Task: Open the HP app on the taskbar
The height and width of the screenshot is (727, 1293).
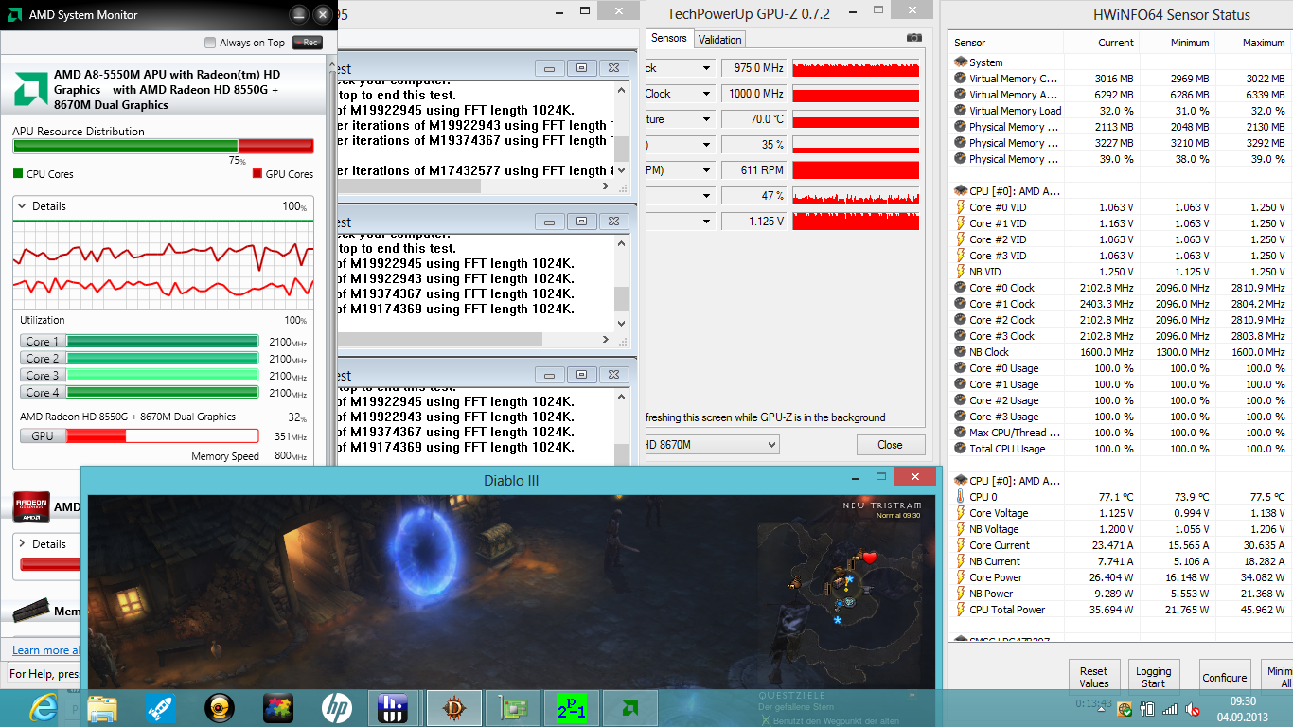Action: 337,707
